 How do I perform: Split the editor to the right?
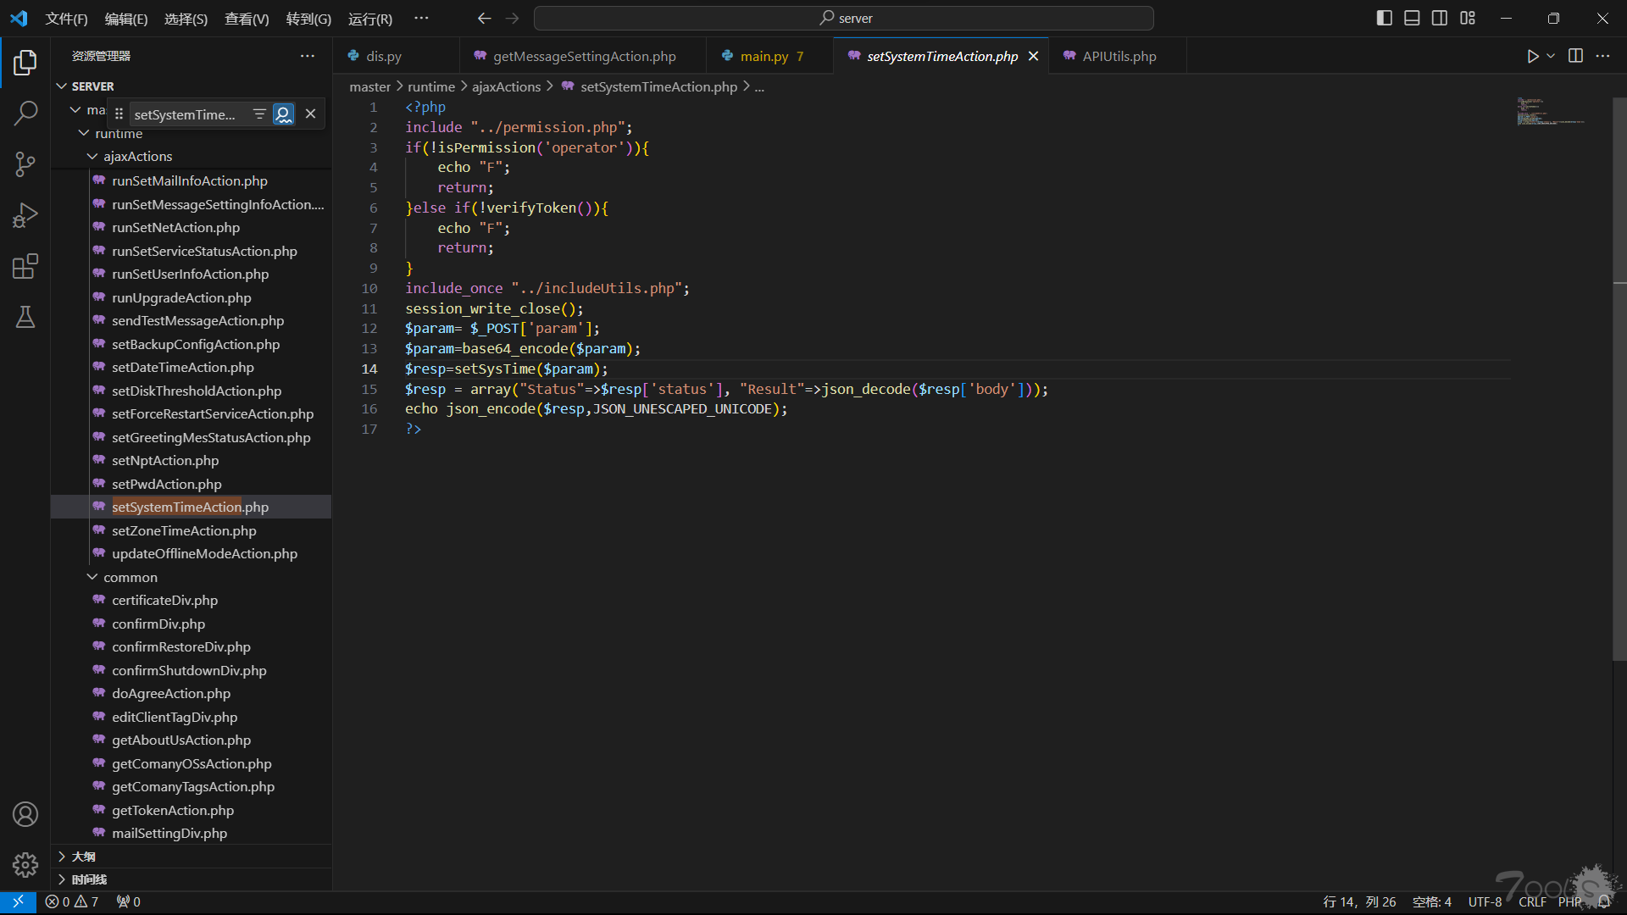(1575, 56)
